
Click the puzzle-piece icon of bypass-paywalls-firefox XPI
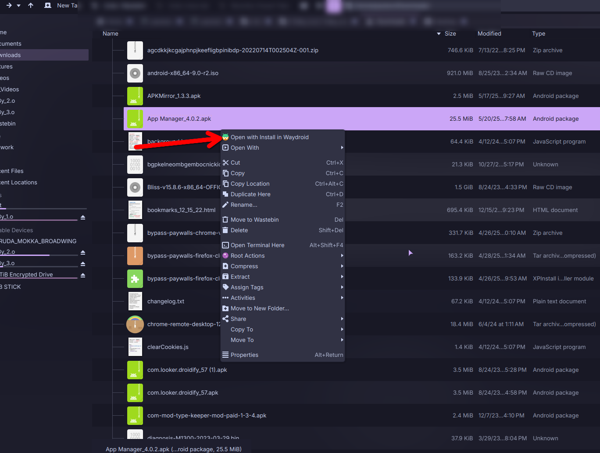tap(135, 278)
